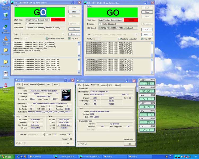
Task: Open the About tab in the CPU-Z processor window
Action: [56, 85]
